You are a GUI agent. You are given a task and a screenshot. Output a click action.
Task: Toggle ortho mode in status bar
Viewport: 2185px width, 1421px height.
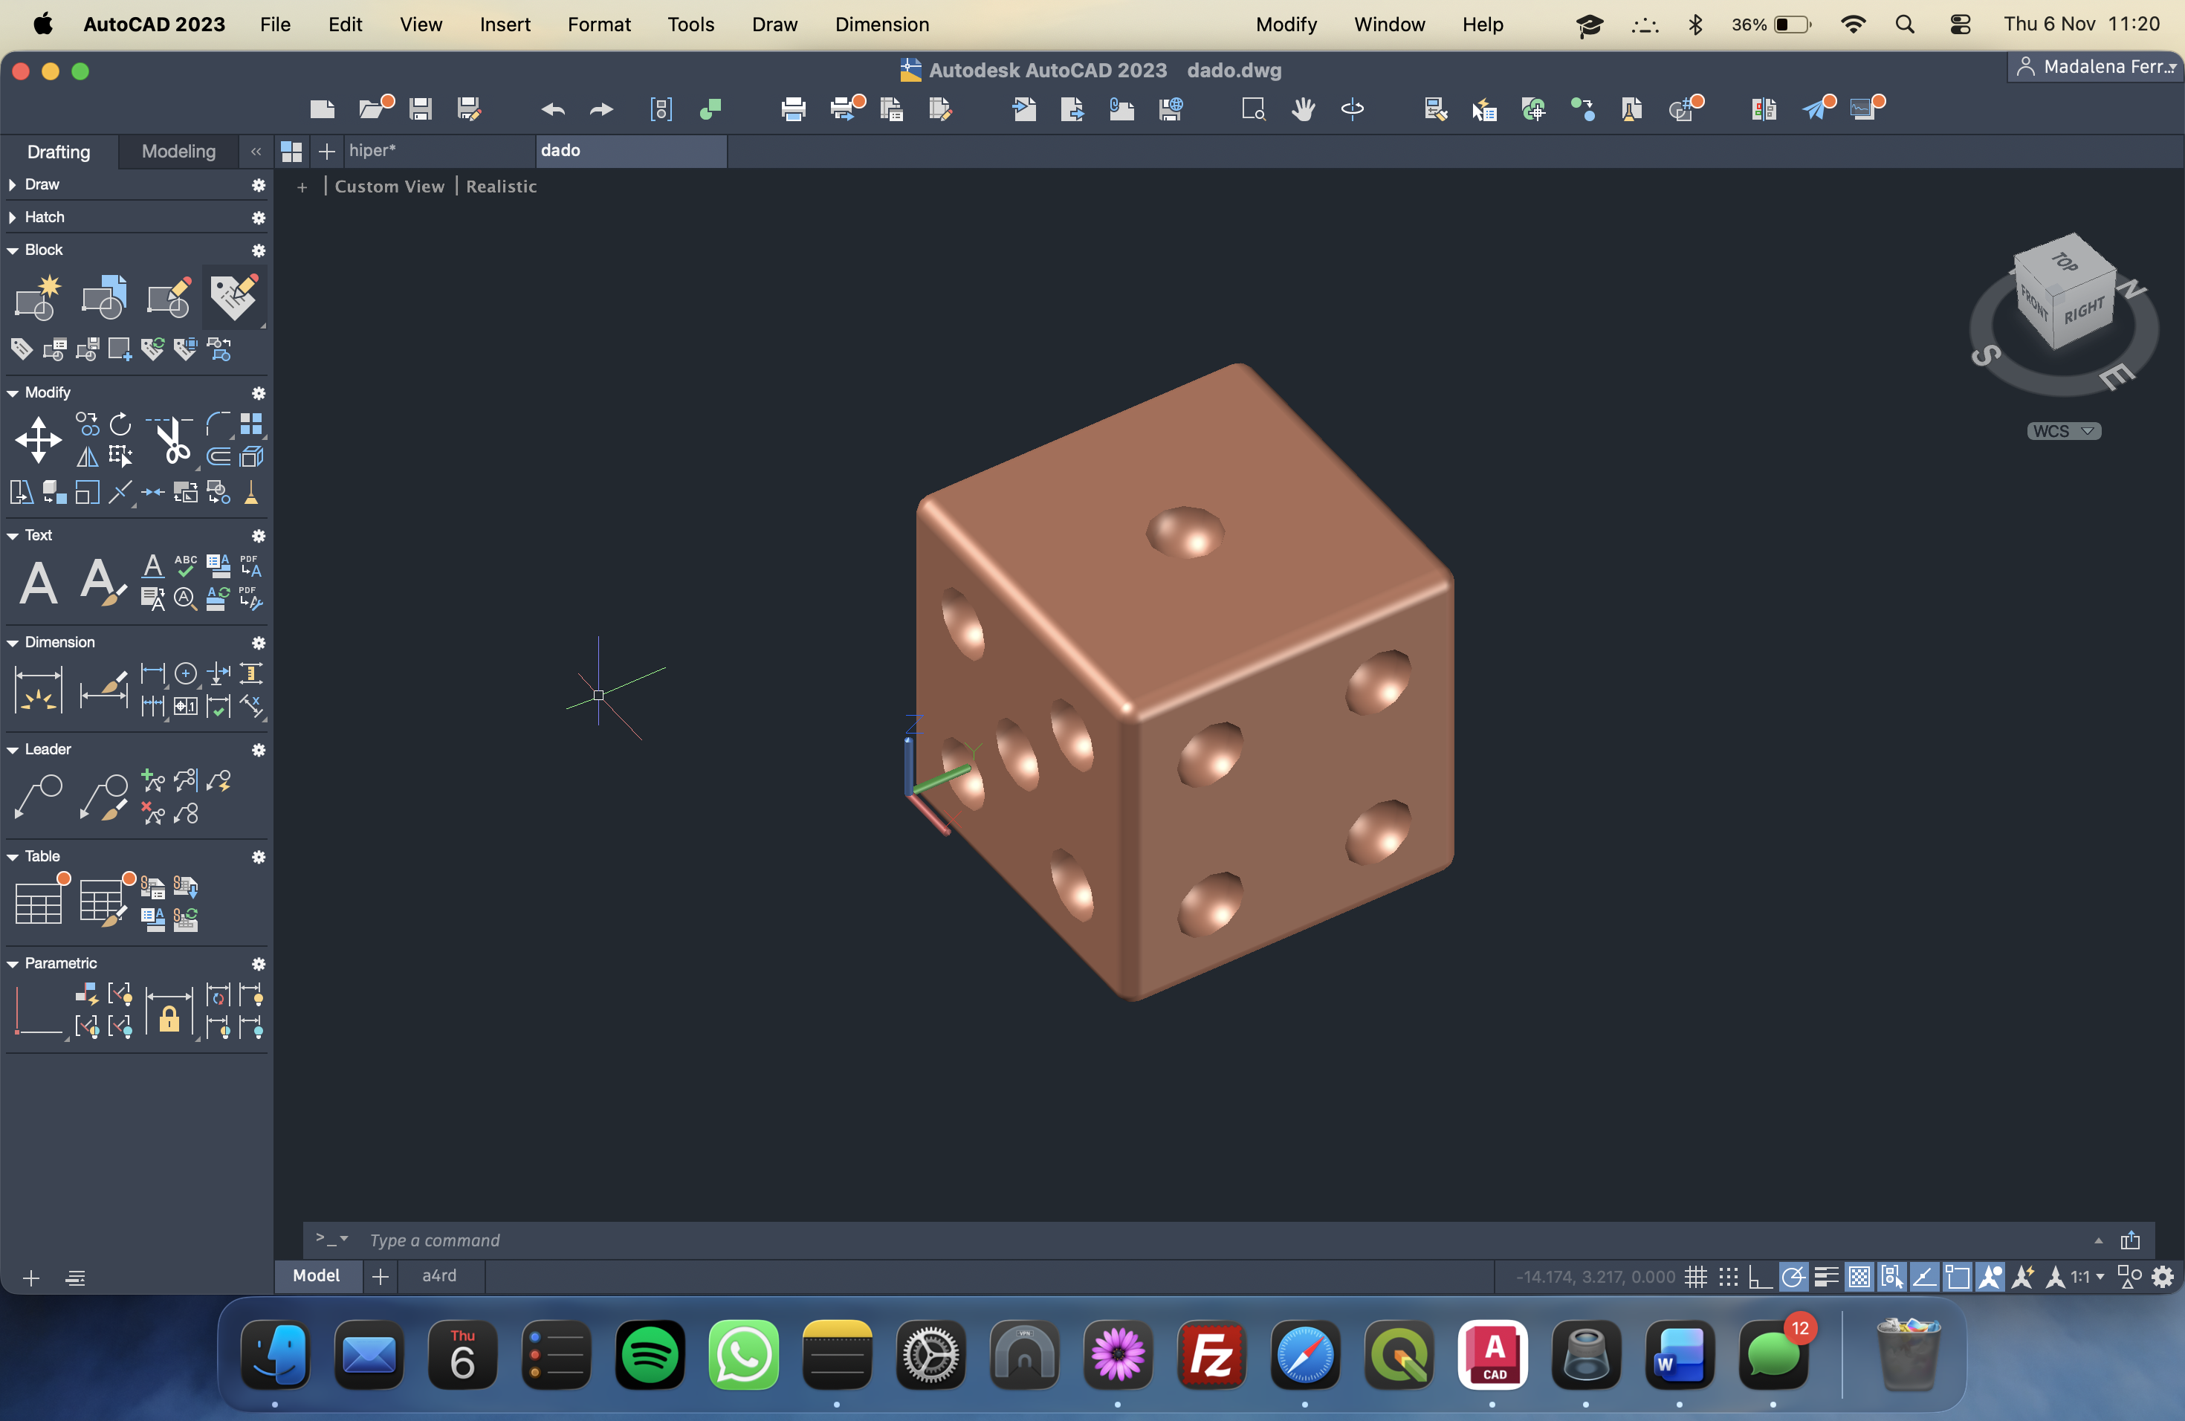tap(1760, 1277)
